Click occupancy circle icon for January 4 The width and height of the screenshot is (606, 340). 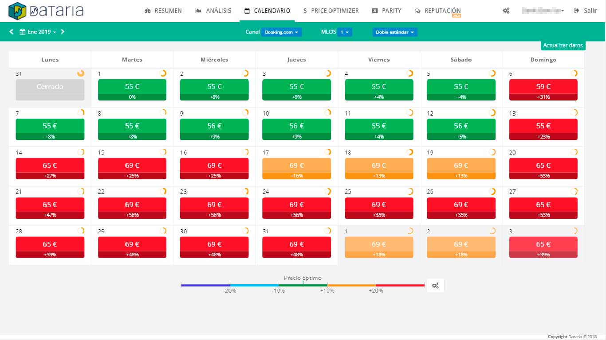point(410,73)
